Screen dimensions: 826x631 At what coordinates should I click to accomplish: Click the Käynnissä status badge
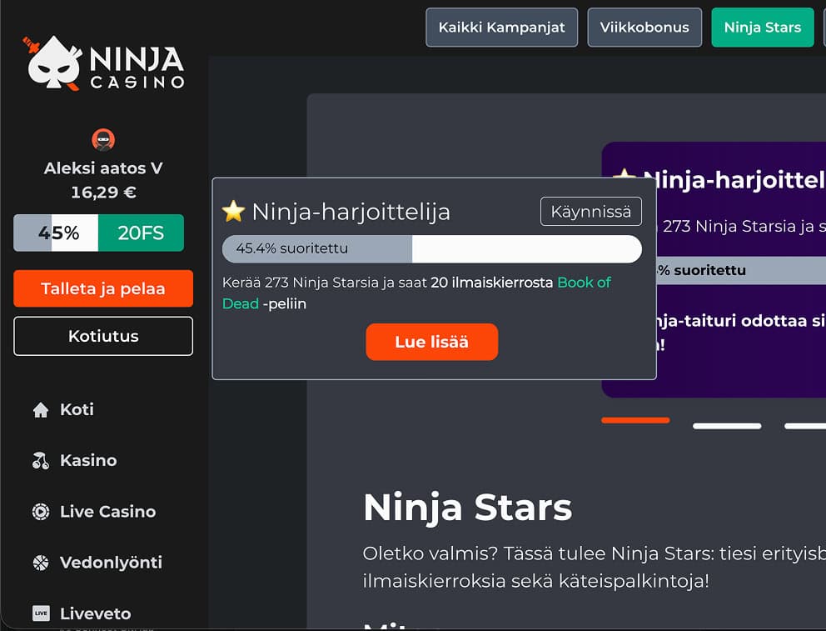(x=591, y=212)
